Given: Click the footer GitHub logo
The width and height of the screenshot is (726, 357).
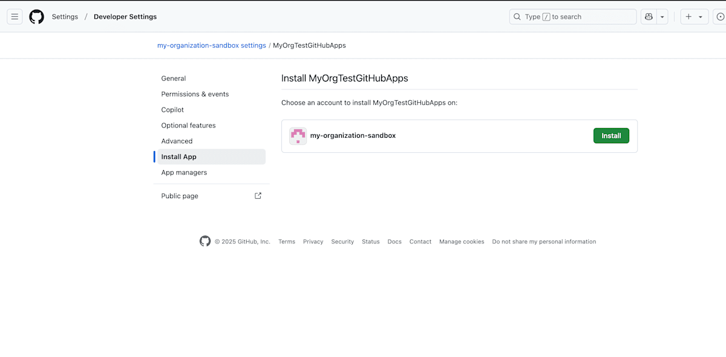Looking at the screenshot, I should pos(205,241).
